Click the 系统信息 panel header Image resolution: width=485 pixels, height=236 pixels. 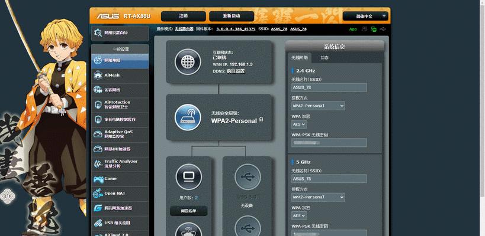pyautogui.click(x=335, y=47)
